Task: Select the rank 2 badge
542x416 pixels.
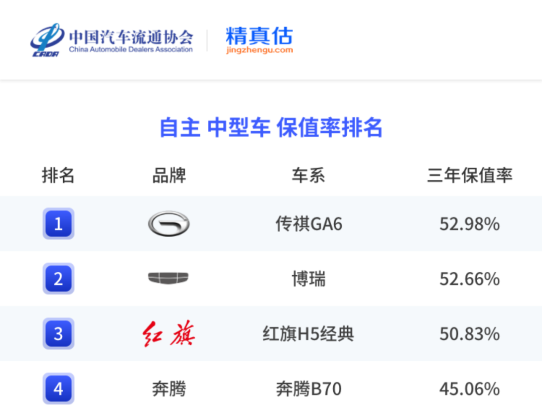Action: (x=58, y=279)
